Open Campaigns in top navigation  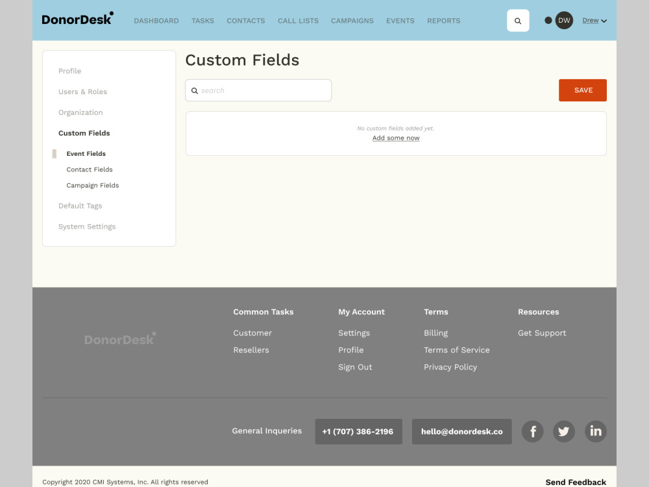point(352,21)
